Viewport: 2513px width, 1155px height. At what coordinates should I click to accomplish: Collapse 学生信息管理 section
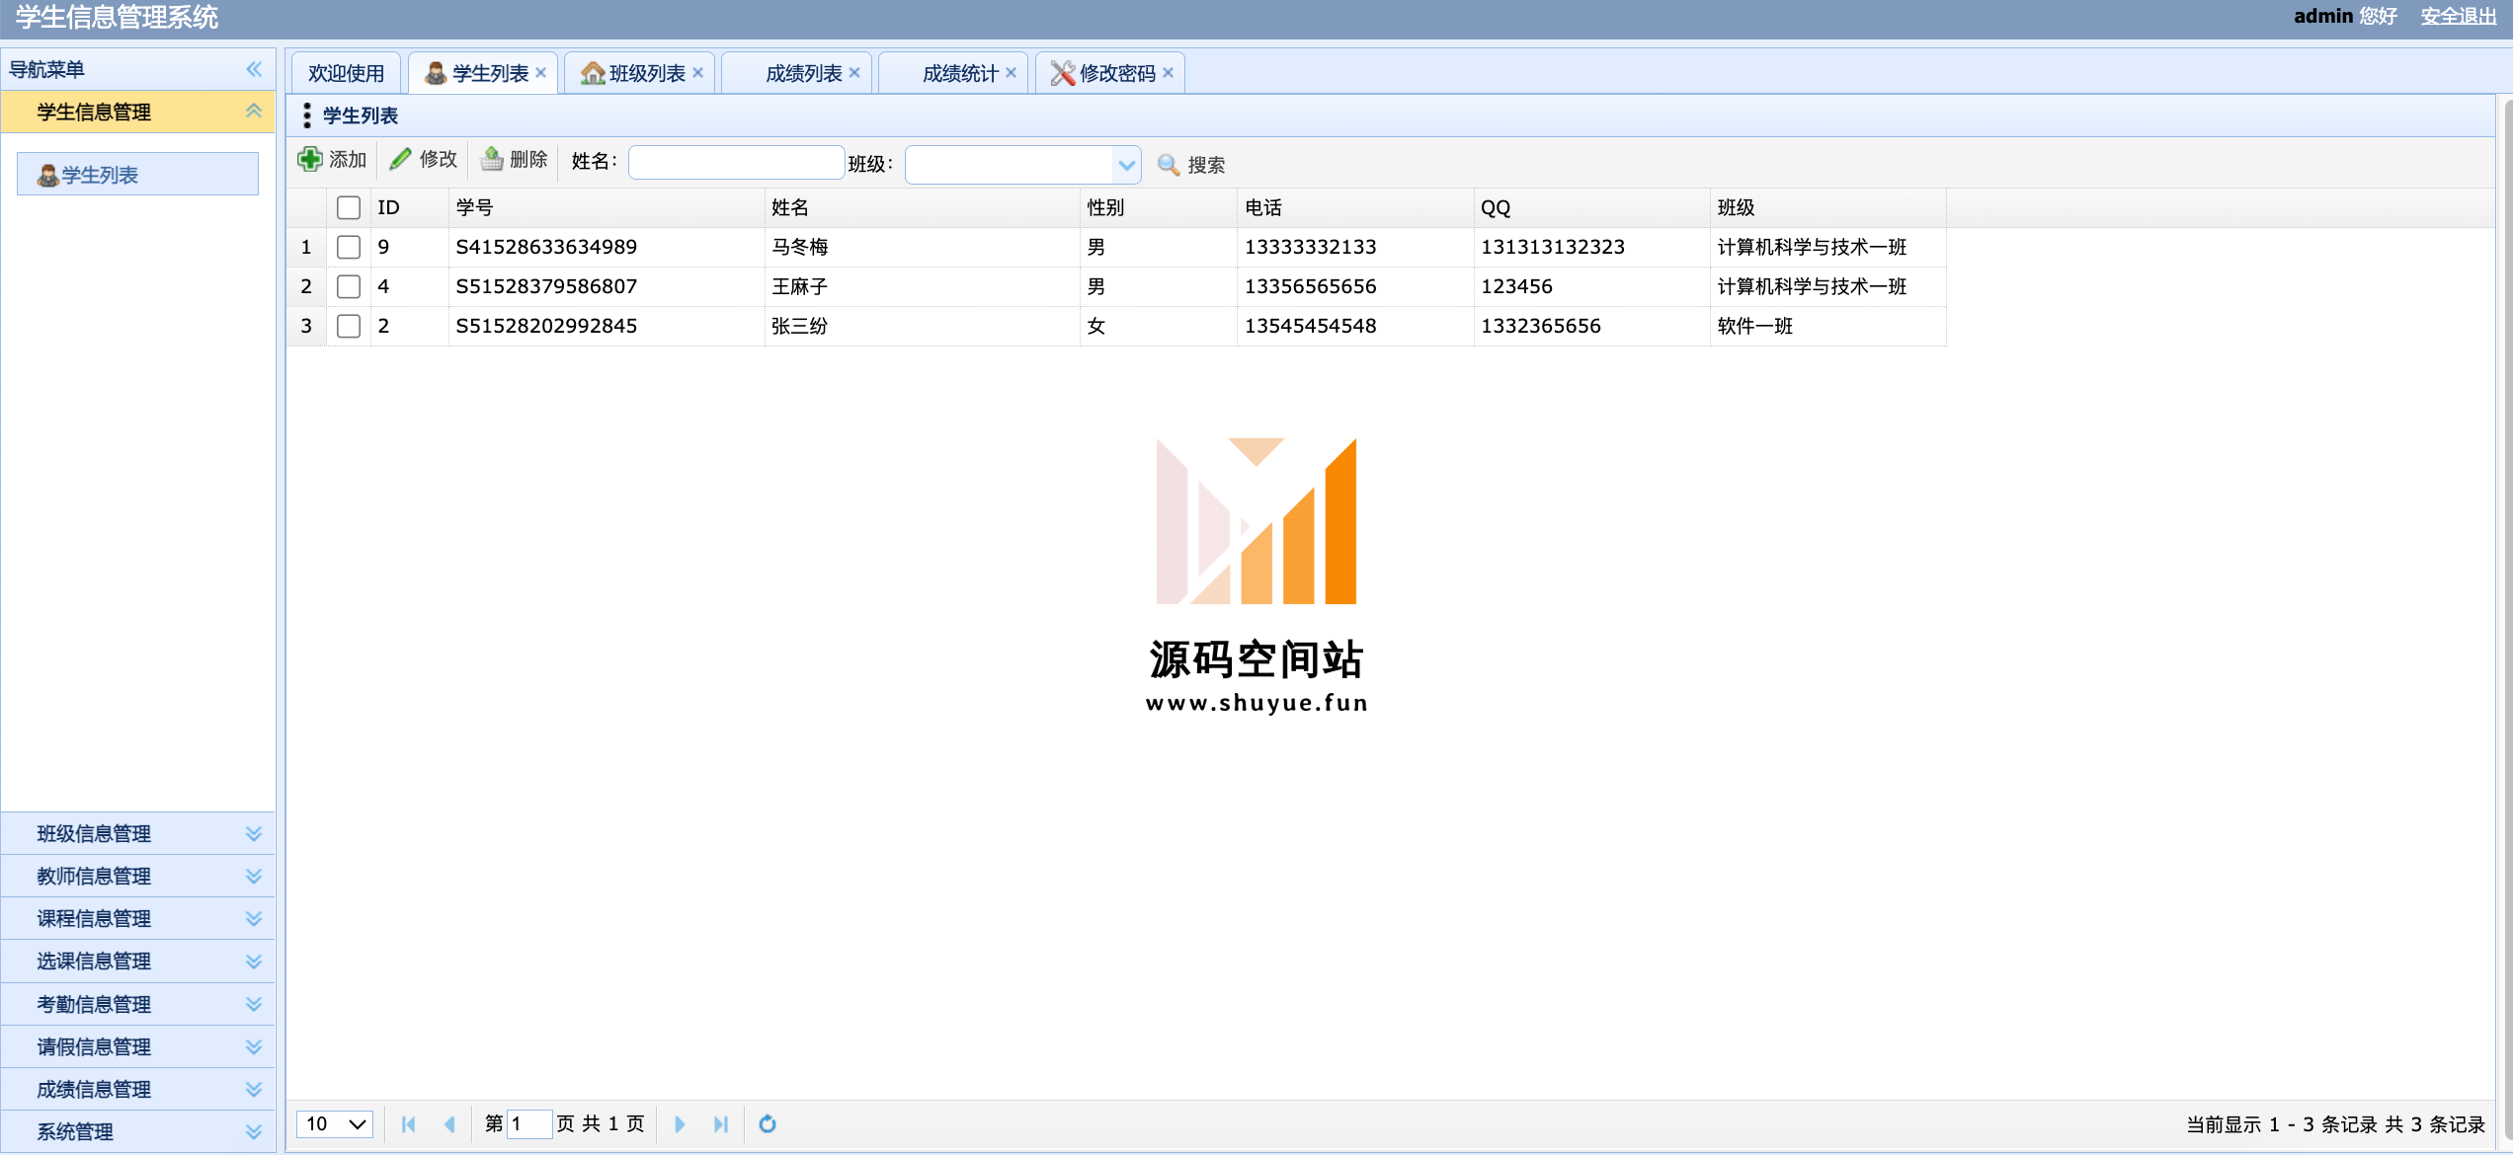pos(254,112)
